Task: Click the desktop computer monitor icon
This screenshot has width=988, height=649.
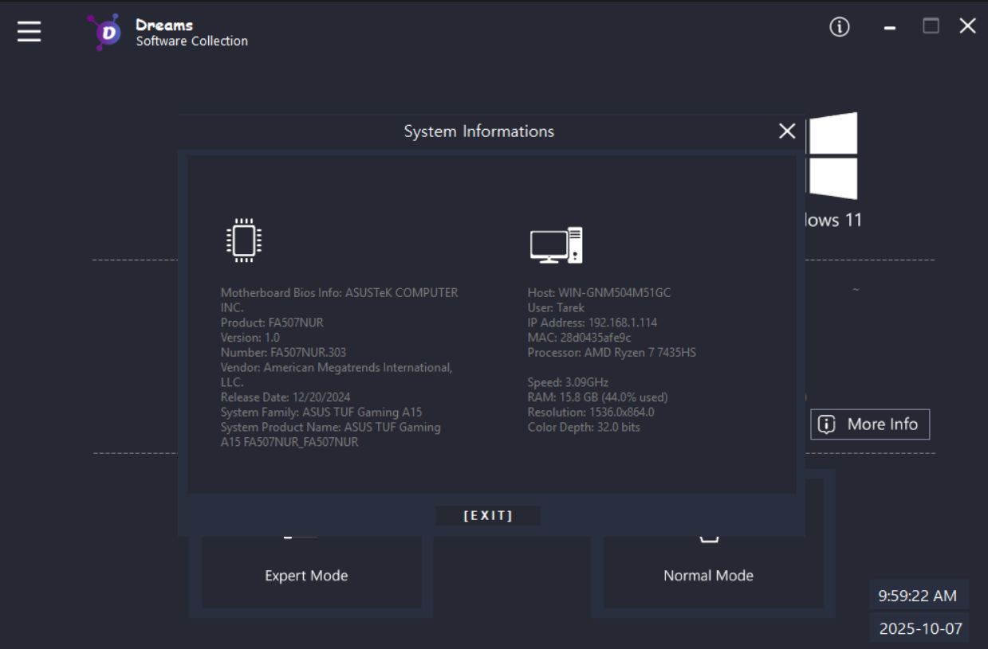Action: pyautogui.click(x=556, y=244)
